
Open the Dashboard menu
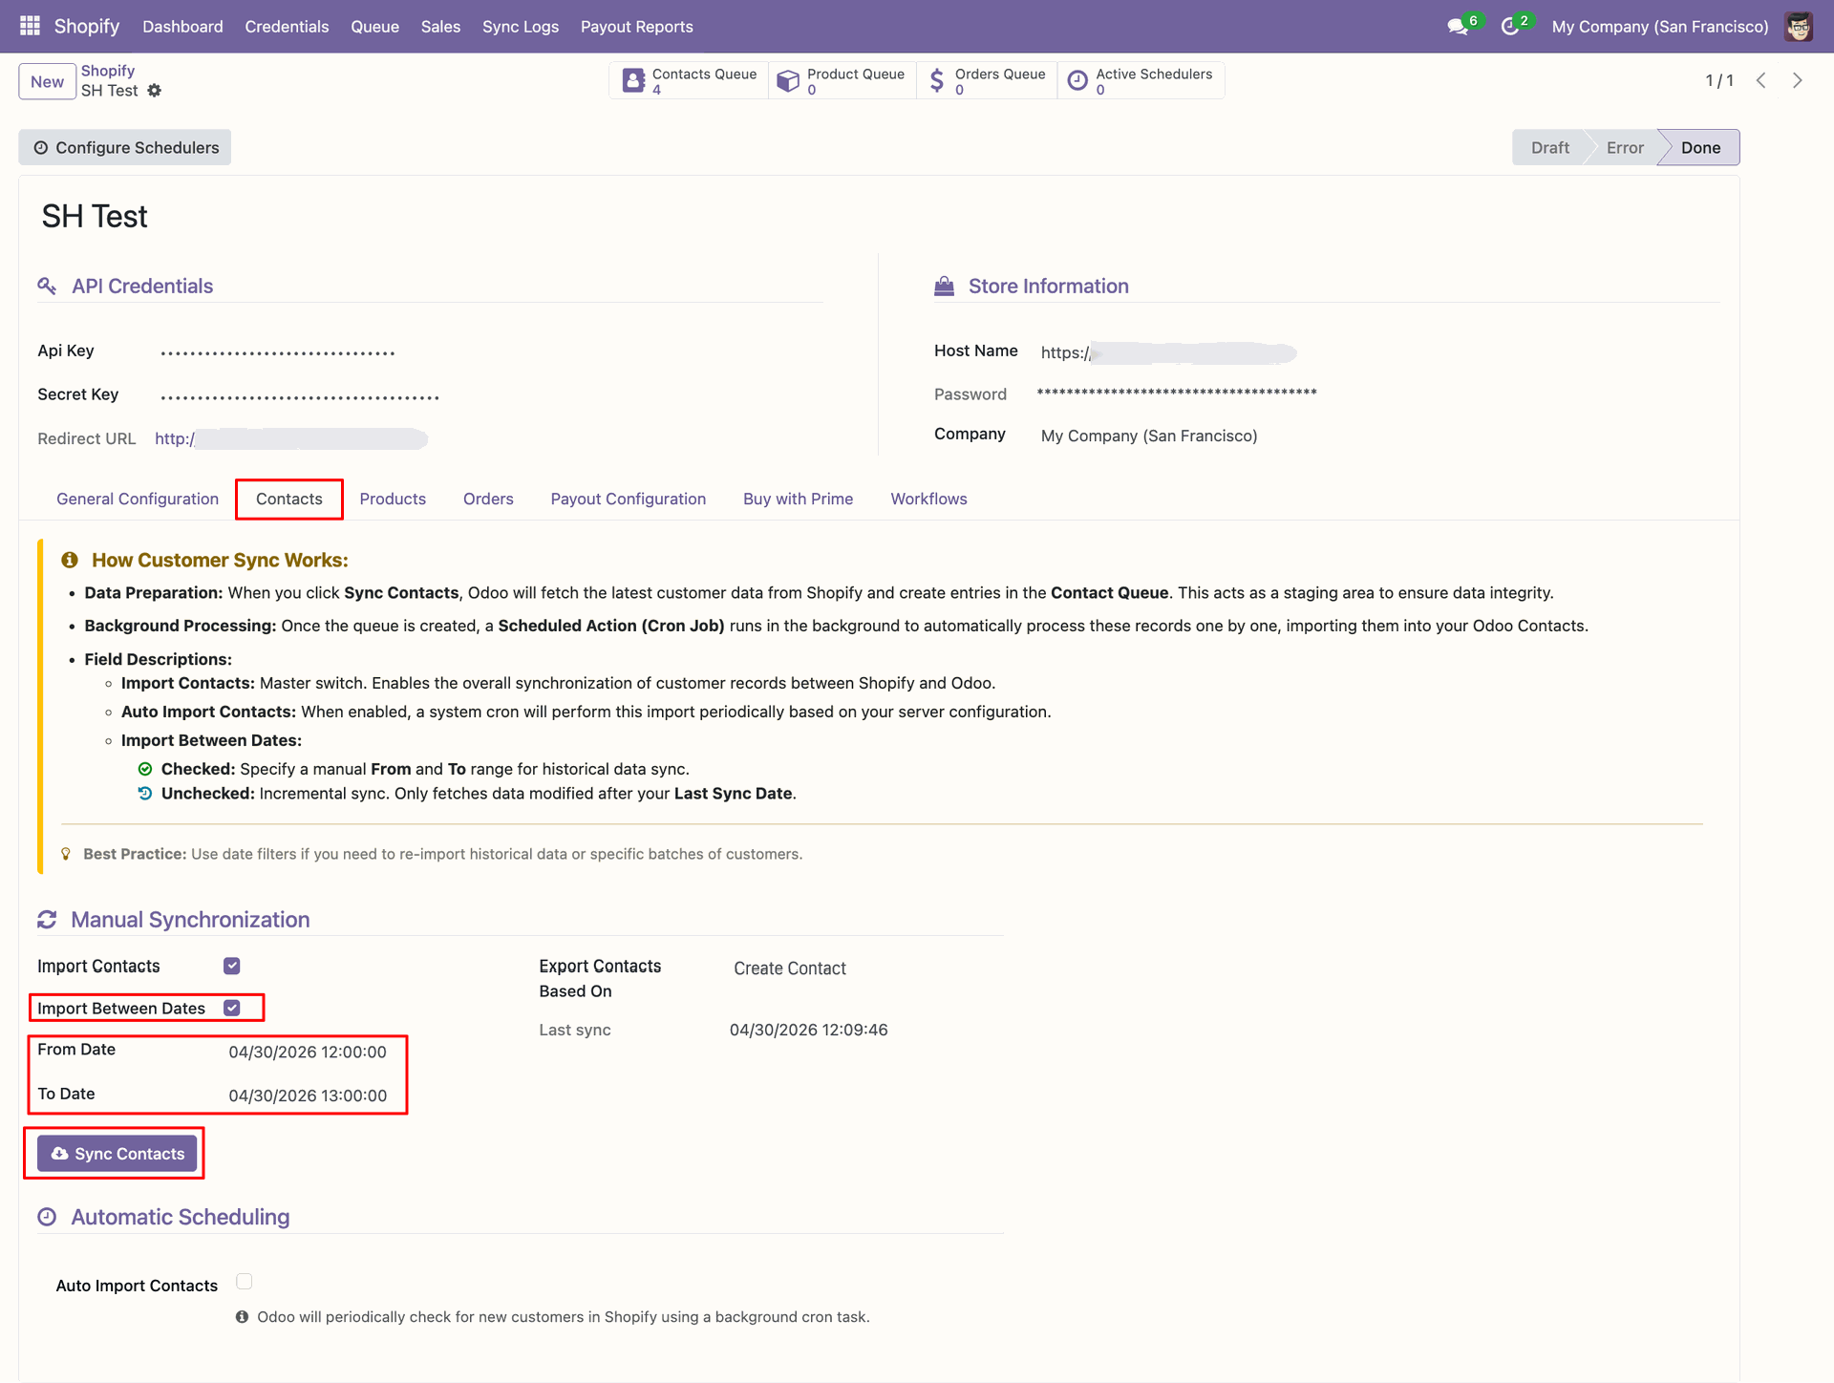point(182,27)
